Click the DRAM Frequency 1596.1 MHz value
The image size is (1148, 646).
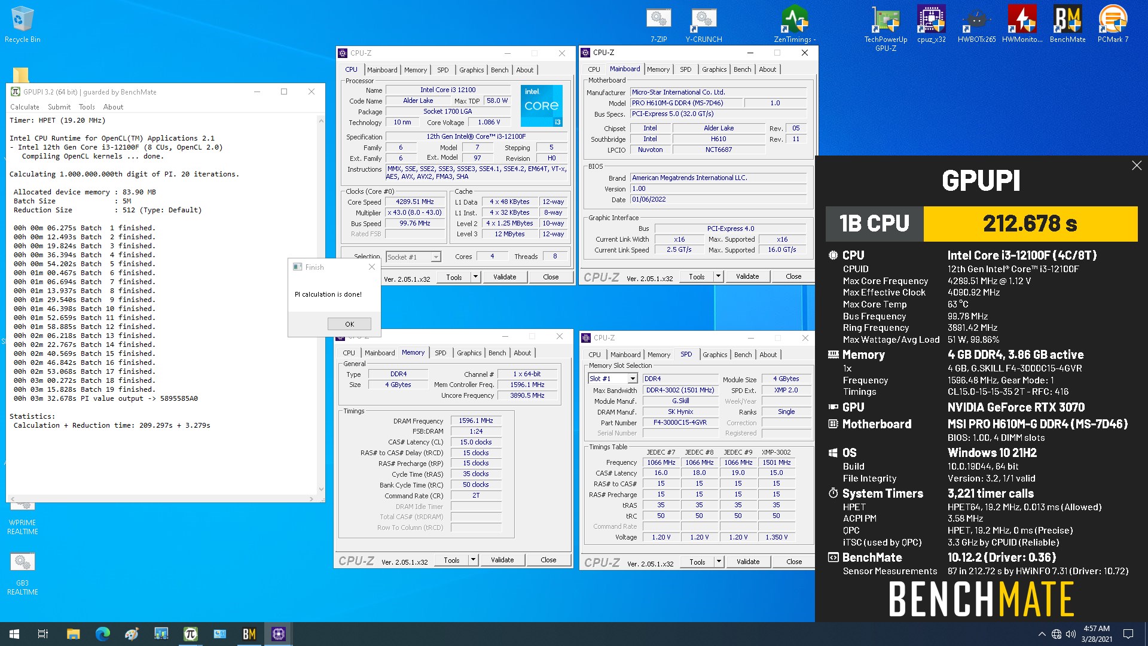(476, 421)
